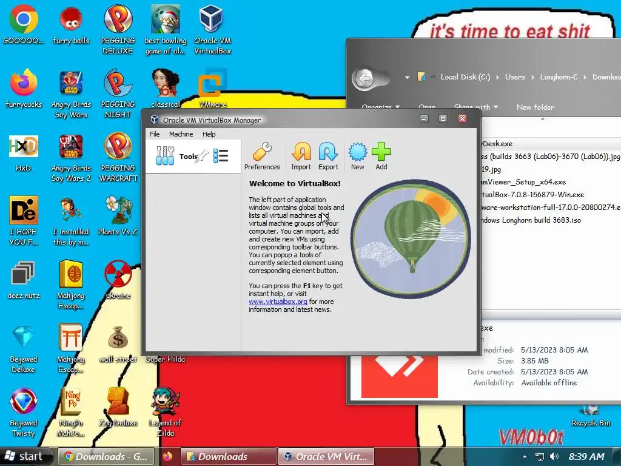
Task: Click New folder in Explorer toolbar
Action: 535,107
